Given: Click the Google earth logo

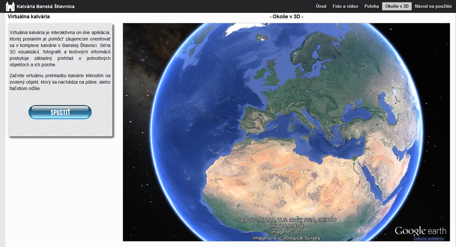Looking at the screenshot, I should pyautogui.click(x=420, y=231).
